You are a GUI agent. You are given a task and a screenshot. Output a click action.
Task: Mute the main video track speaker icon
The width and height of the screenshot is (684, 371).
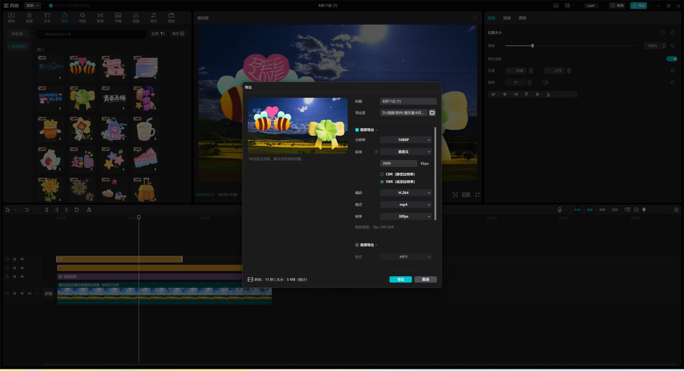(x=30, y=293)
